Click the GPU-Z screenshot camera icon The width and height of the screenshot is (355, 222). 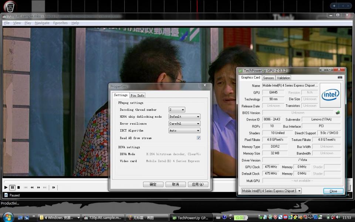[340, 77]
